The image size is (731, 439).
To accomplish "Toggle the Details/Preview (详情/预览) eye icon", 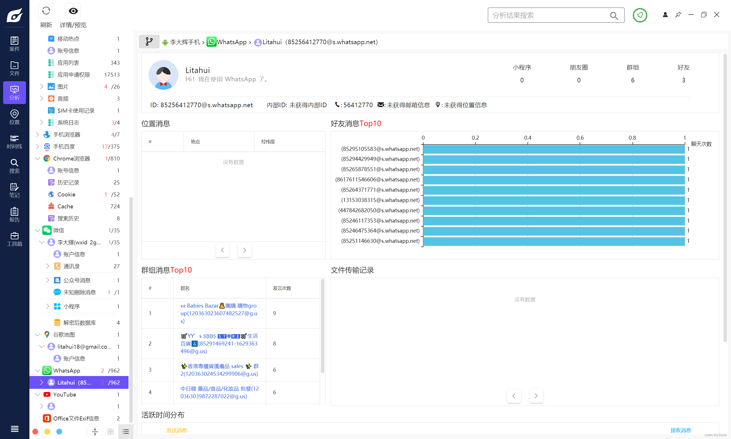I will click(73, 11).
